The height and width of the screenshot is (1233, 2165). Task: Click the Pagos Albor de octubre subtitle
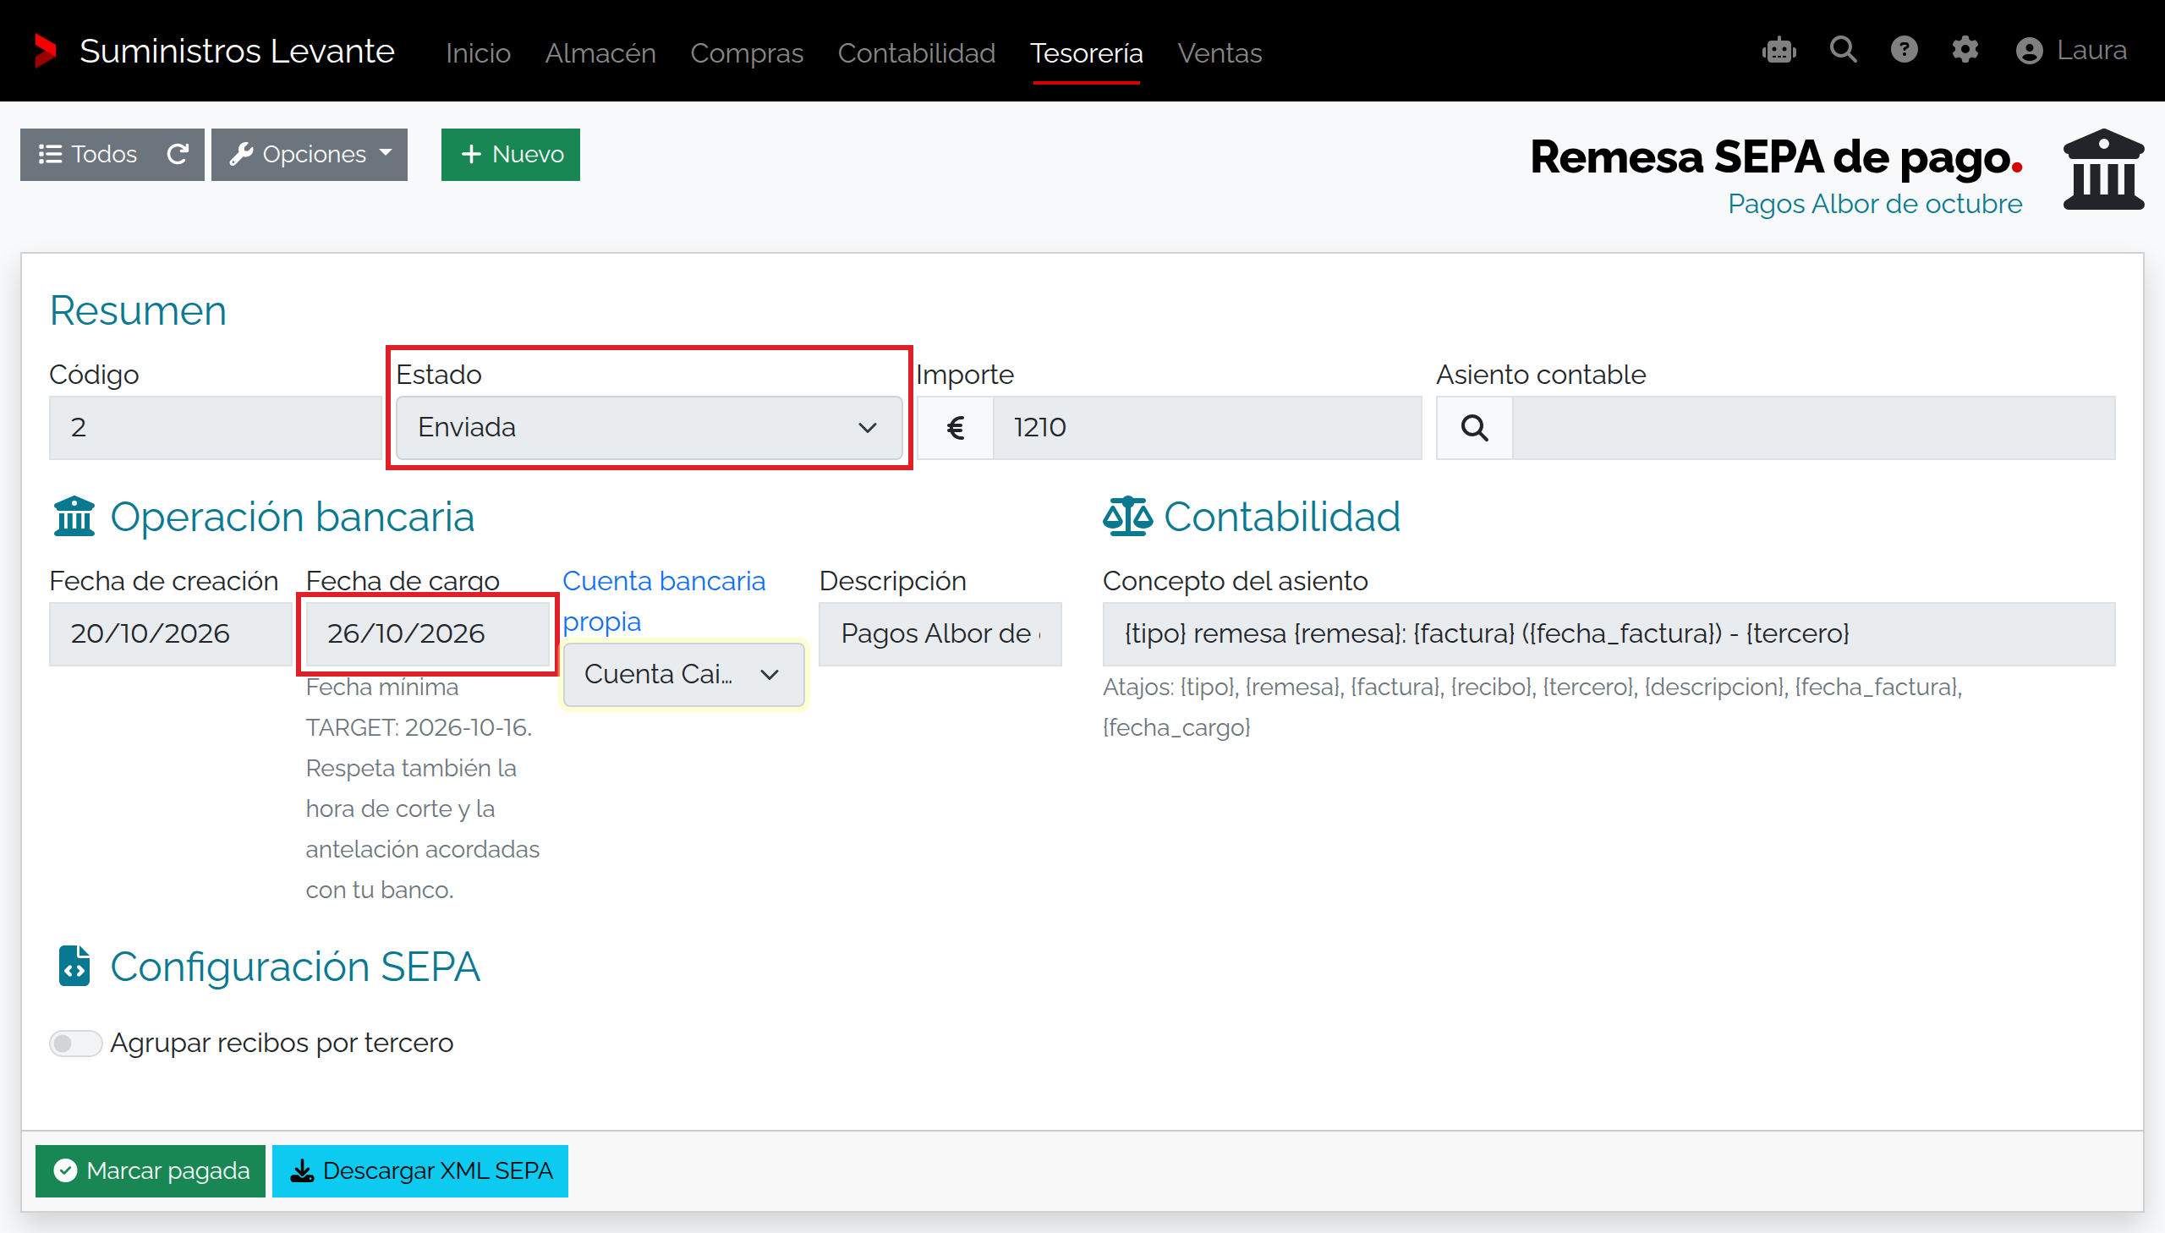point(1875,204)
